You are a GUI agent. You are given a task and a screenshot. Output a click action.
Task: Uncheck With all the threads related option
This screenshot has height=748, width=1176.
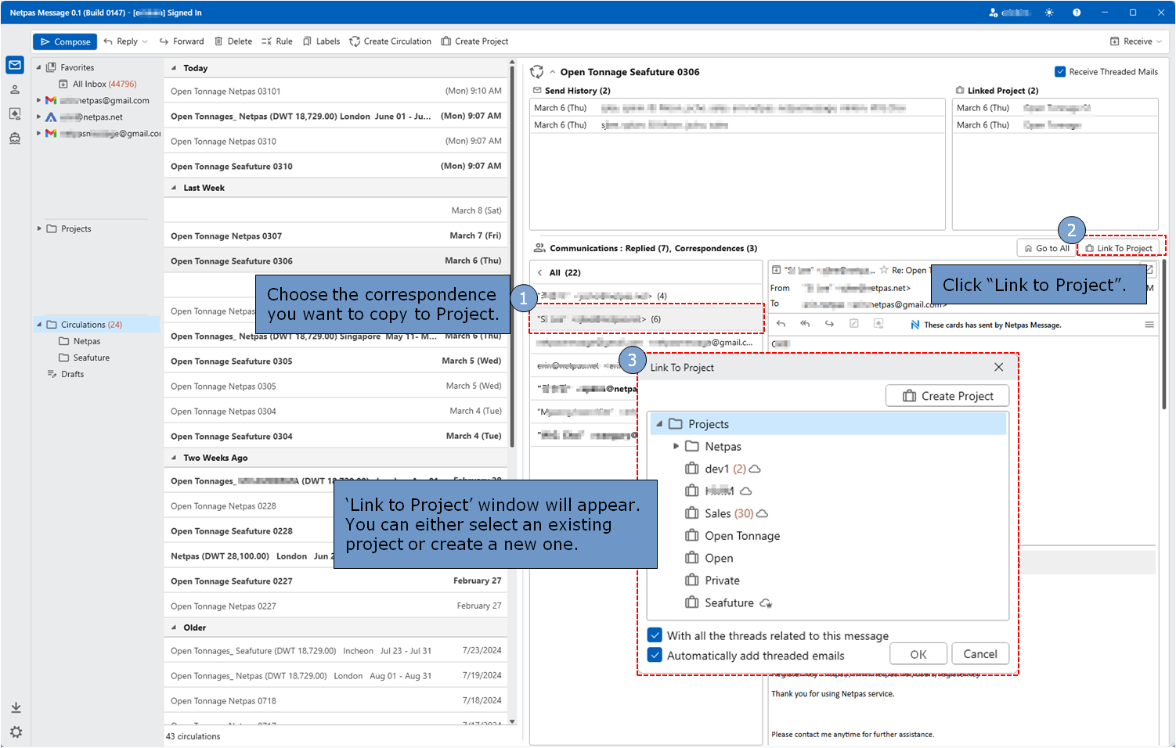(655, 635)
